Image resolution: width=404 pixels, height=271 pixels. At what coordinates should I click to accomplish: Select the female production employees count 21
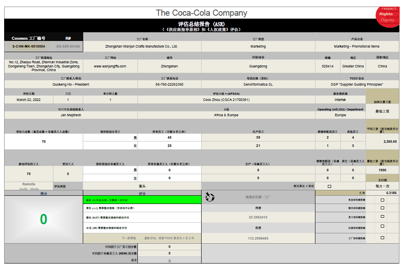[x=258, y=146]
